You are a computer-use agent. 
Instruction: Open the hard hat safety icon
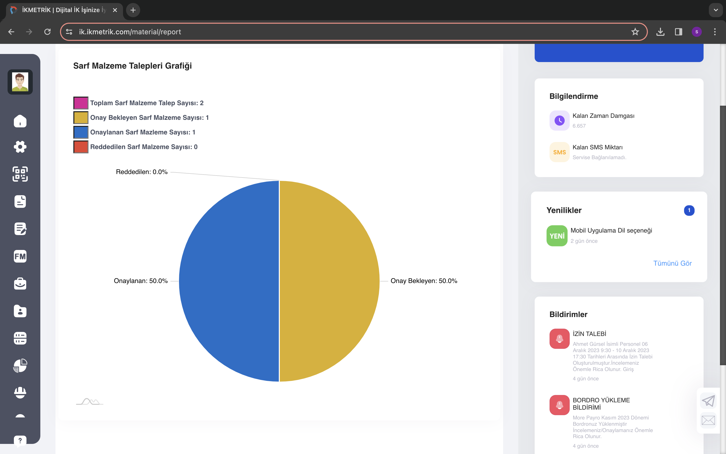tap(20, 392)
